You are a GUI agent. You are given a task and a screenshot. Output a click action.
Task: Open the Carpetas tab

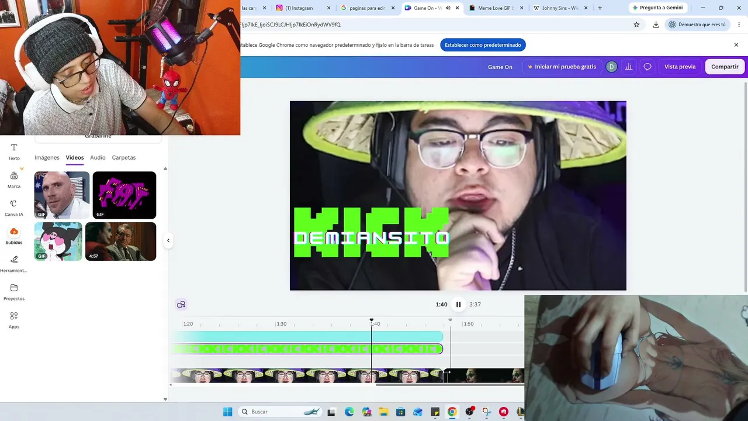(124, 157)
